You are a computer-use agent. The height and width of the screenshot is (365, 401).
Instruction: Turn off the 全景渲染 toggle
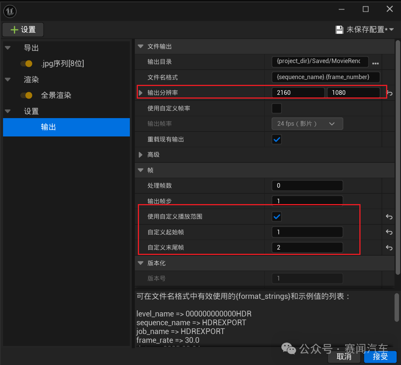click(25, 95)
